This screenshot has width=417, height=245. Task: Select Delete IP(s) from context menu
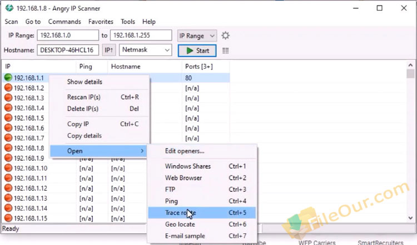point(100,109)
